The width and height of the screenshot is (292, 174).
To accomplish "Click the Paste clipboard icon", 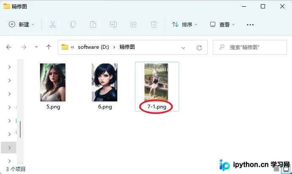I will click(x=93, y=24).
